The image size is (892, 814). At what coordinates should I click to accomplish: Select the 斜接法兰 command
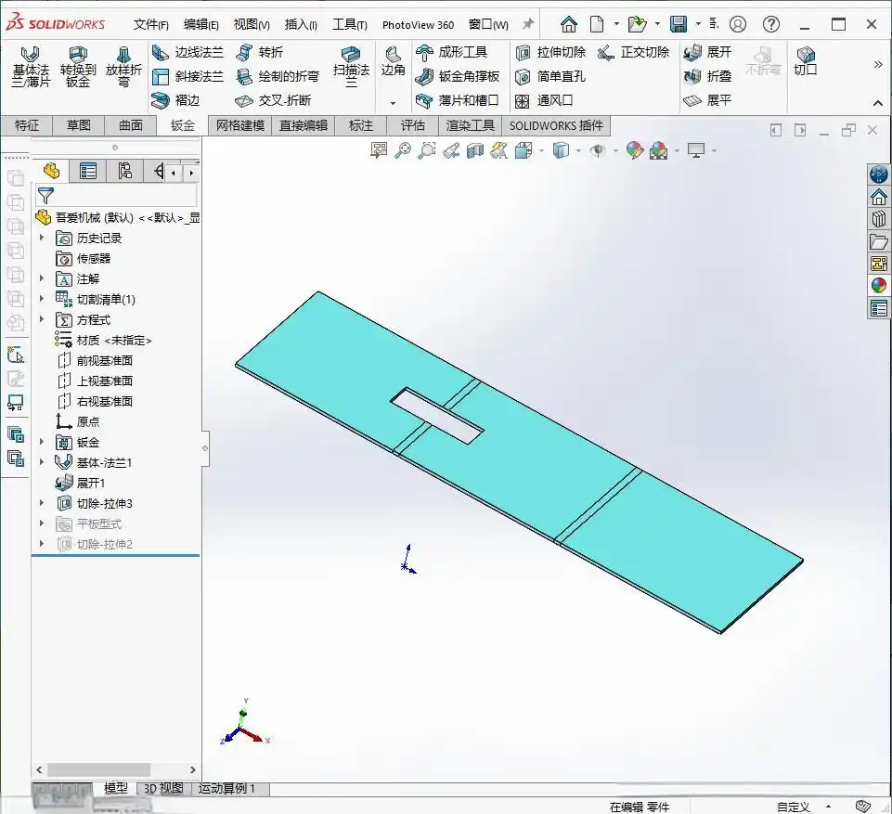tap(188, 76)
